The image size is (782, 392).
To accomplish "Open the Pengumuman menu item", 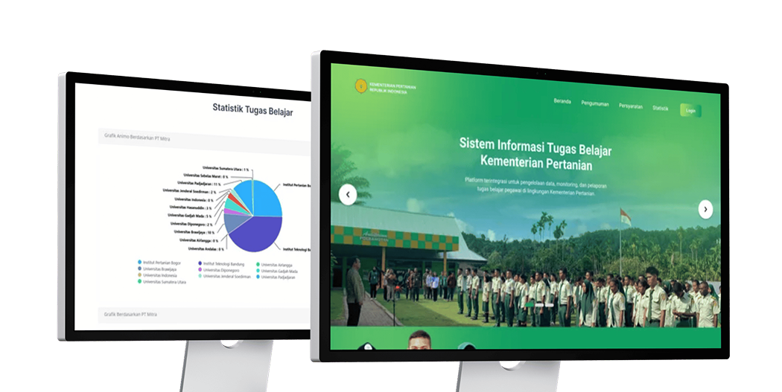I will [595, 103].
